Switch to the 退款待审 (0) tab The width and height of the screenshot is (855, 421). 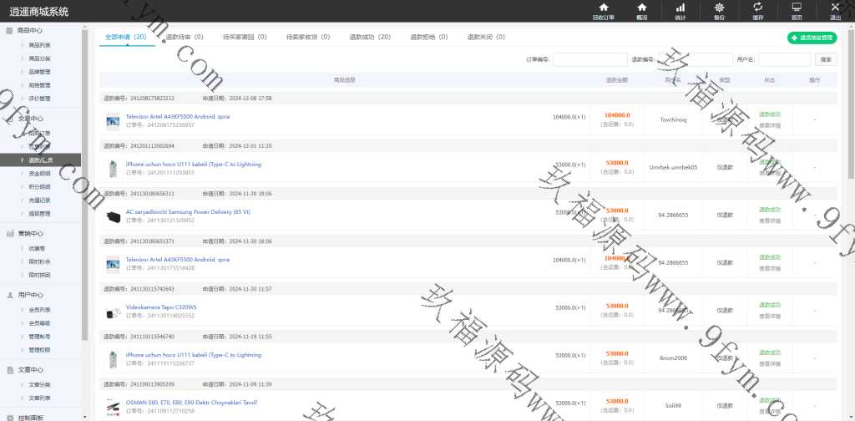tap(185, 38)
